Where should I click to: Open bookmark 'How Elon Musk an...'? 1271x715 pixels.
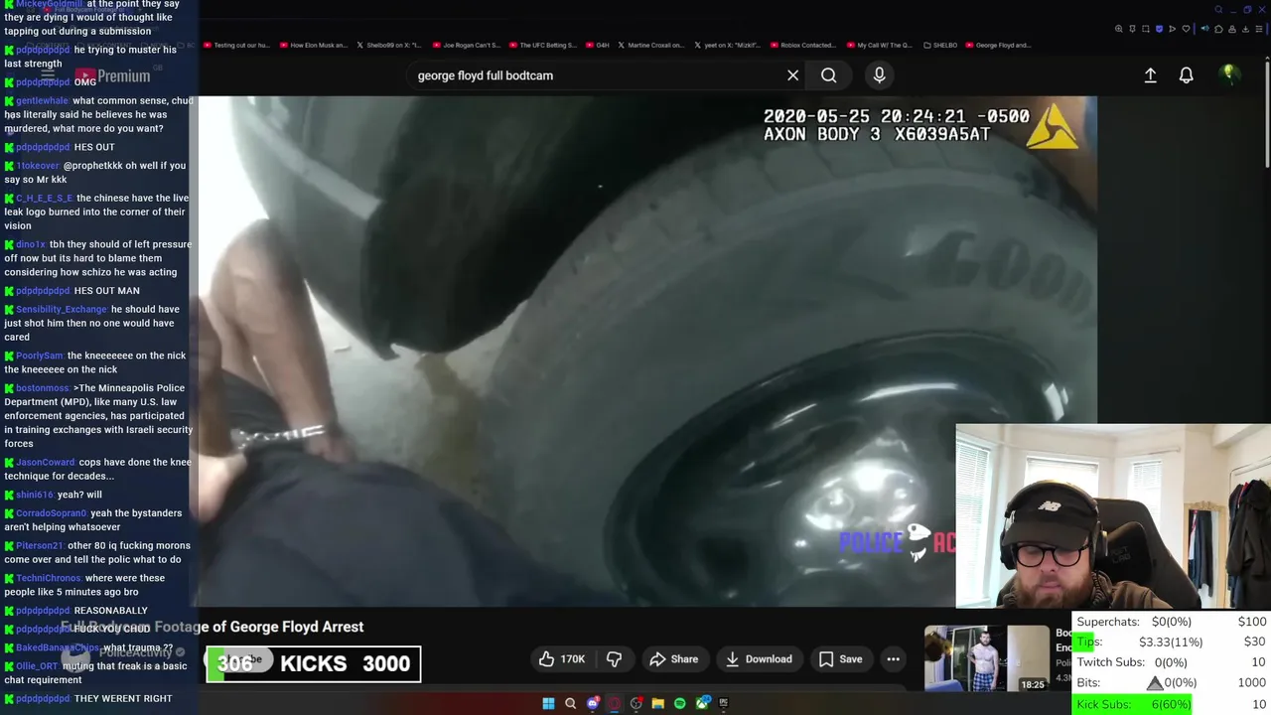[x=314, y=45]
